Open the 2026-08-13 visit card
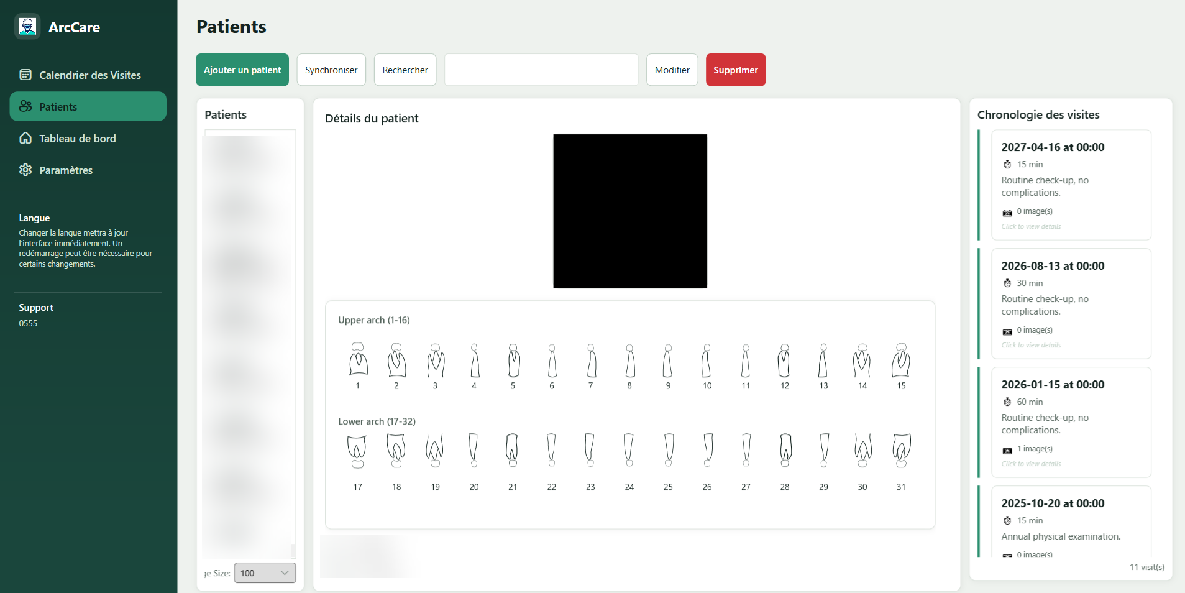 point(1071,303)
